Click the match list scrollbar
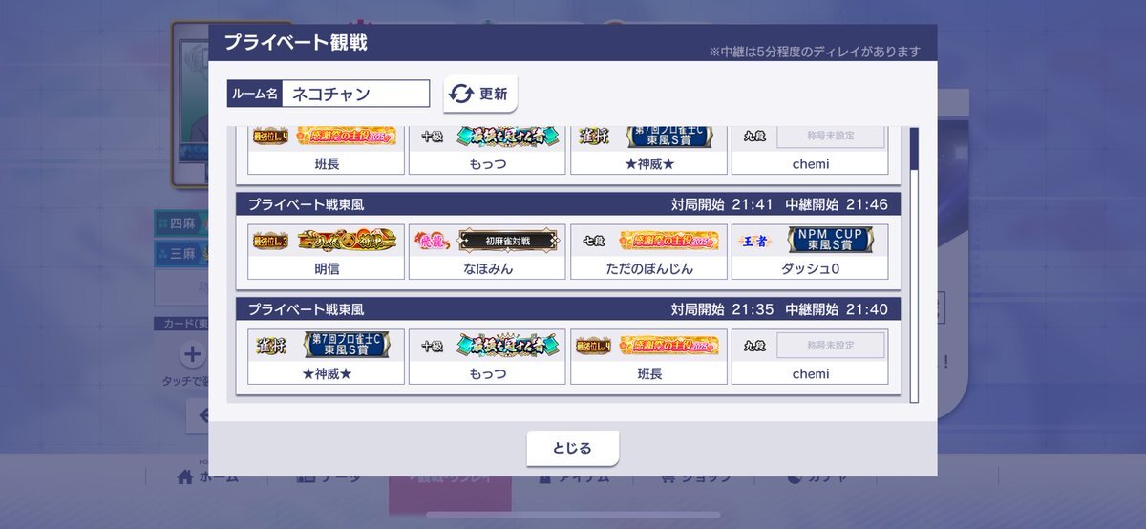Screen dimensions: 1146x529 pyautogui.click(x=914, y=264)
